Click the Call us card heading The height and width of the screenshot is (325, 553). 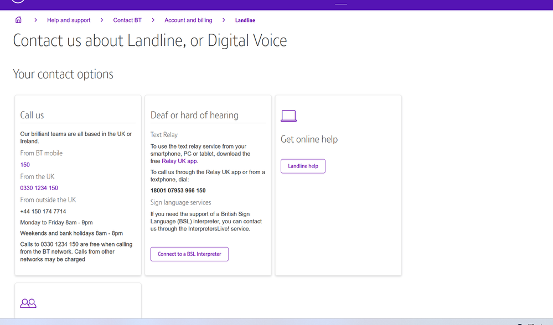click(32, 115)
